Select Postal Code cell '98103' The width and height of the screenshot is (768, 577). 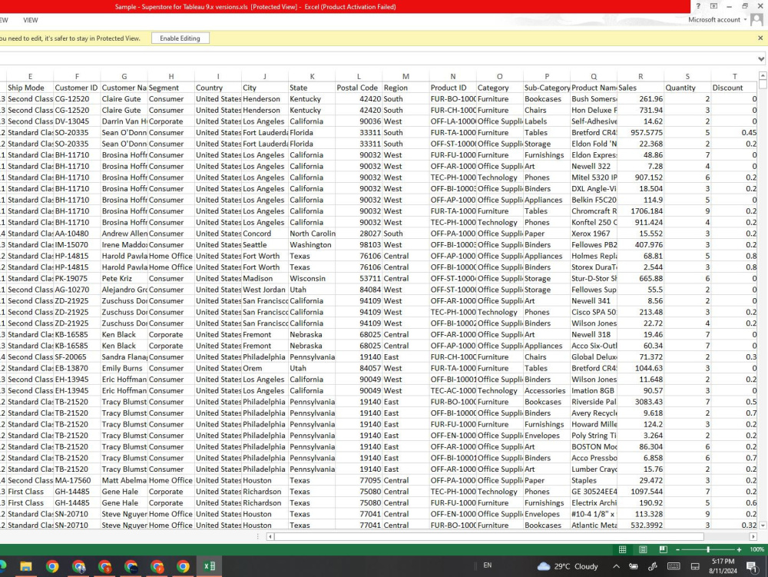point(359,245)
